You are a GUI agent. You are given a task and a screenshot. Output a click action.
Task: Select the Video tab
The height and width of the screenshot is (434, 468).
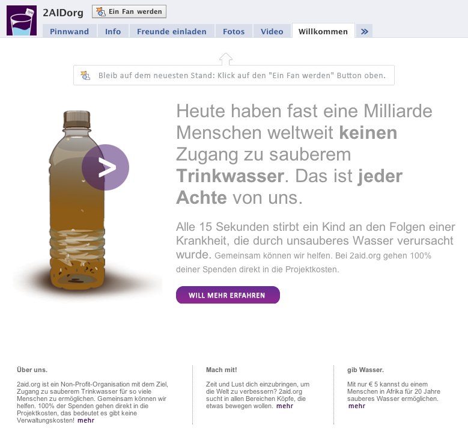[x=272, y=32]
